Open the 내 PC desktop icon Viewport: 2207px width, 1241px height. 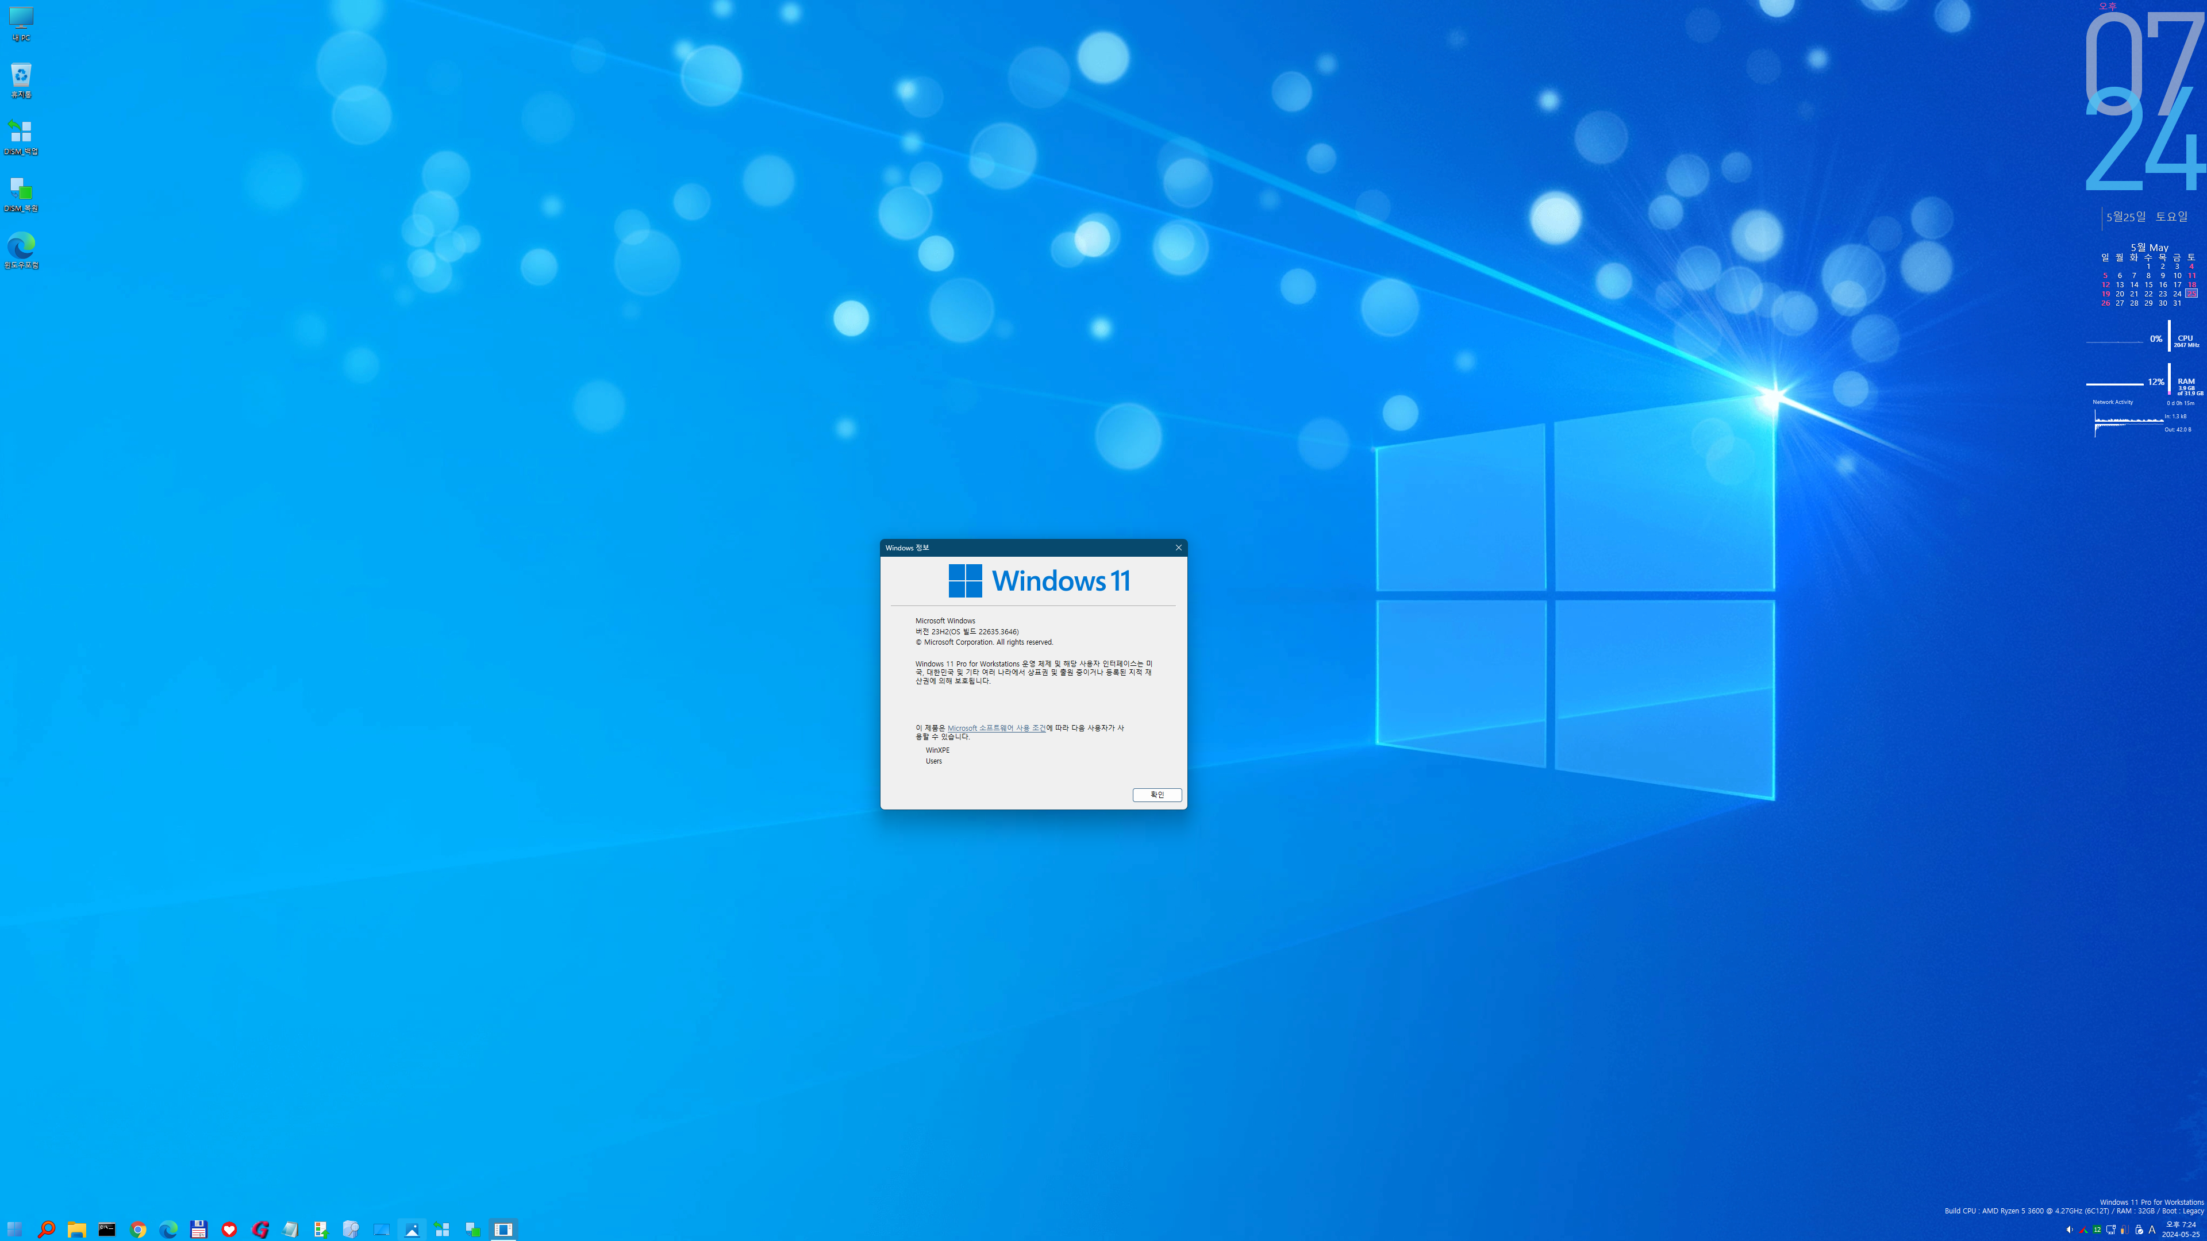tap(21, 24)
